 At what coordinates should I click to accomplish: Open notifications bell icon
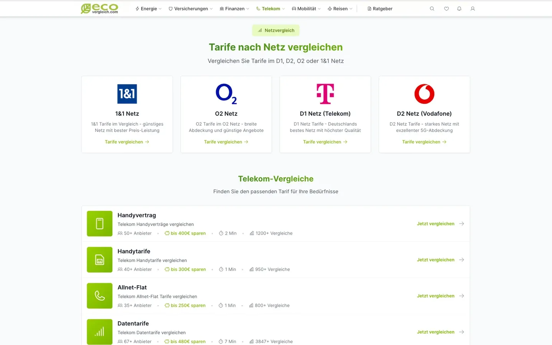pyautogui.click(x=459, y=9)
